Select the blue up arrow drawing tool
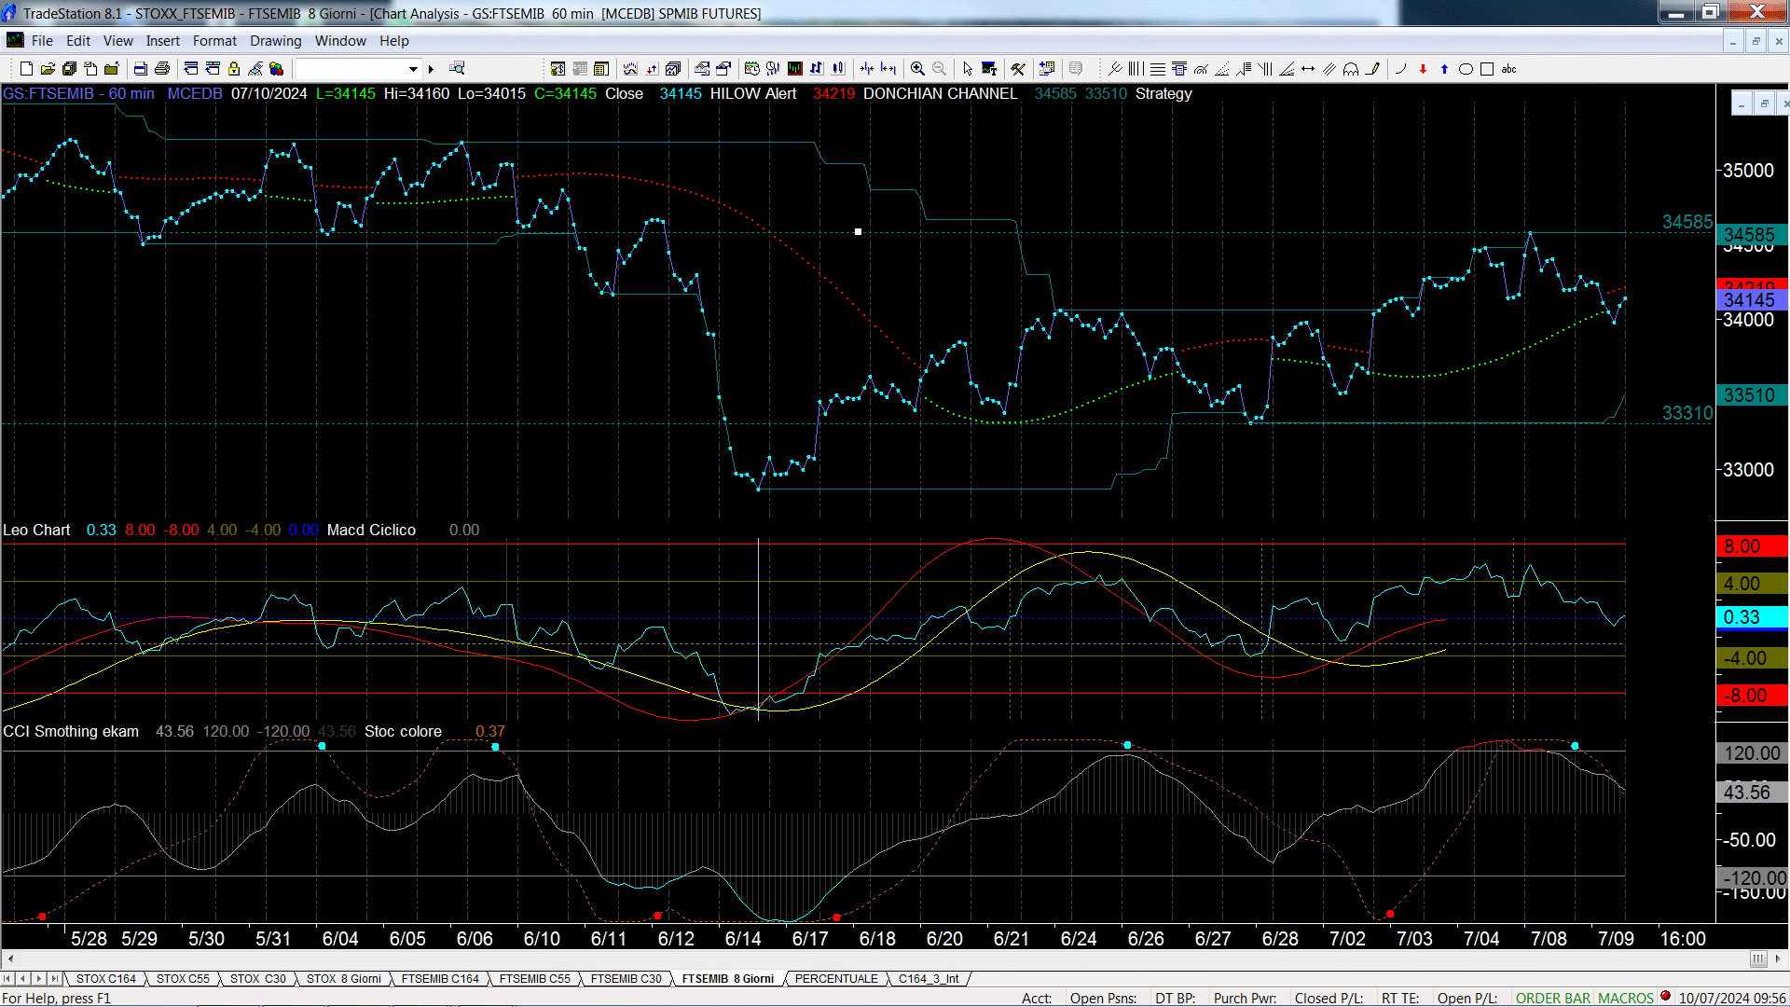This screenshot has height=1007, width=1790. pos(1444,69)
